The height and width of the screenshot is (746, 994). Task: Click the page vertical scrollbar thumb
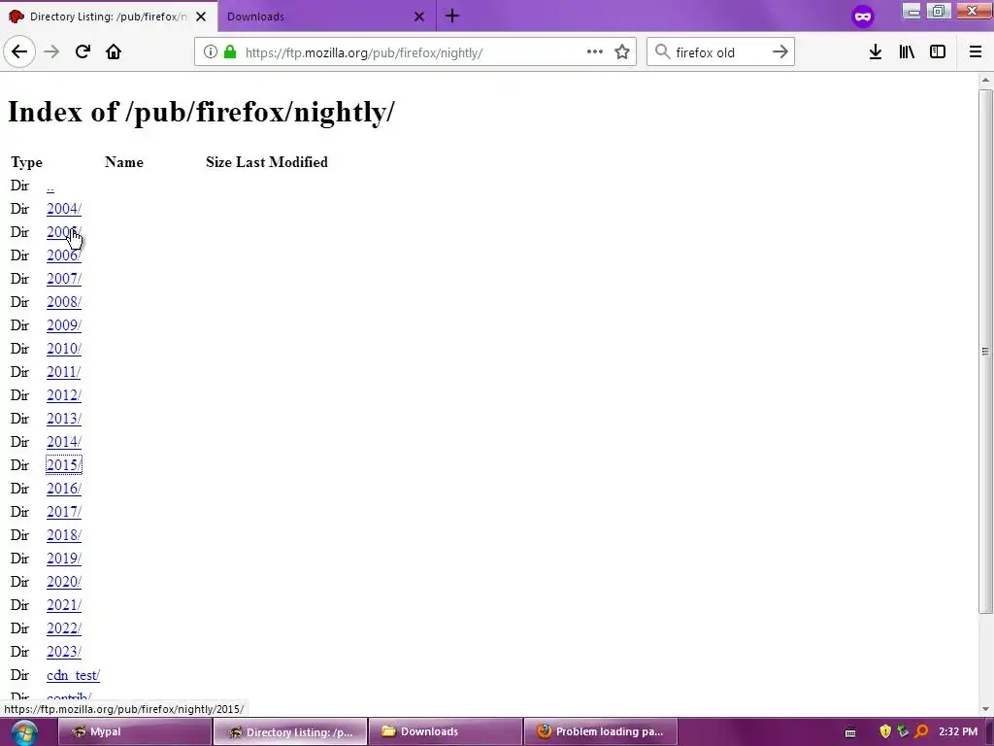(985, 352)
